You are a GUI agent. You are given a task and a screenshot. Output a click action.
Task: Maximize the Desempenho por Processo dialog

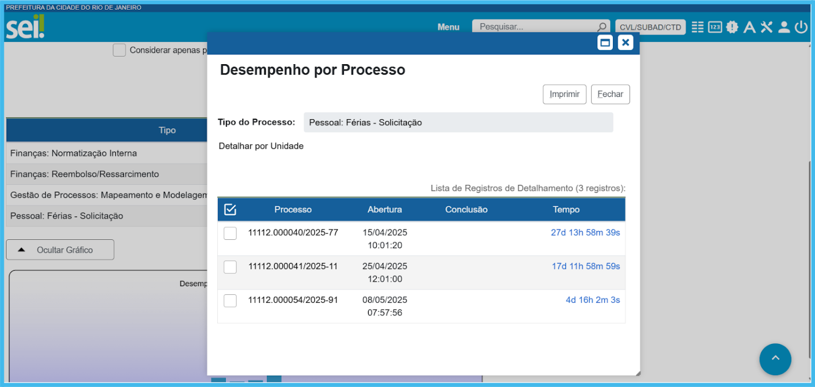tap(605, 43)
